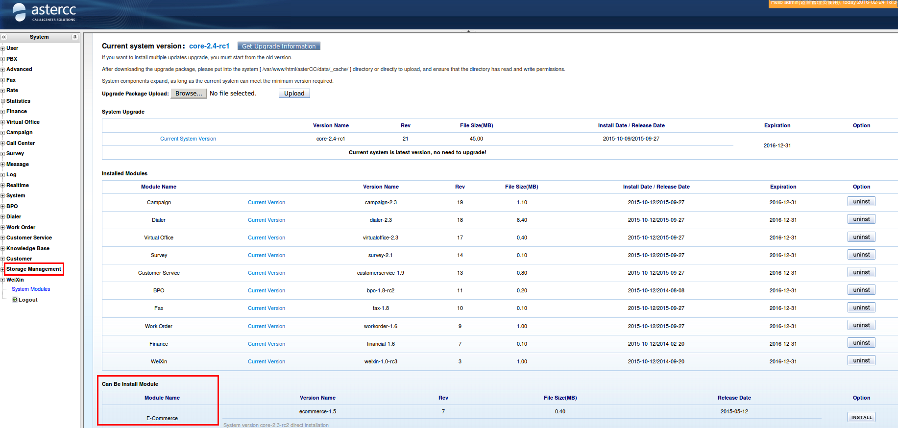Install the E-Commerce module
The width and height of the screenshot is (898, 428).
[x=861, y=417]
